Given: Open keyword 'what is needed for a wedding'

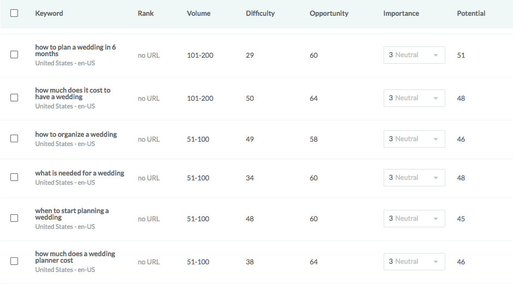Looking at the screenshot, I should 80,173.
